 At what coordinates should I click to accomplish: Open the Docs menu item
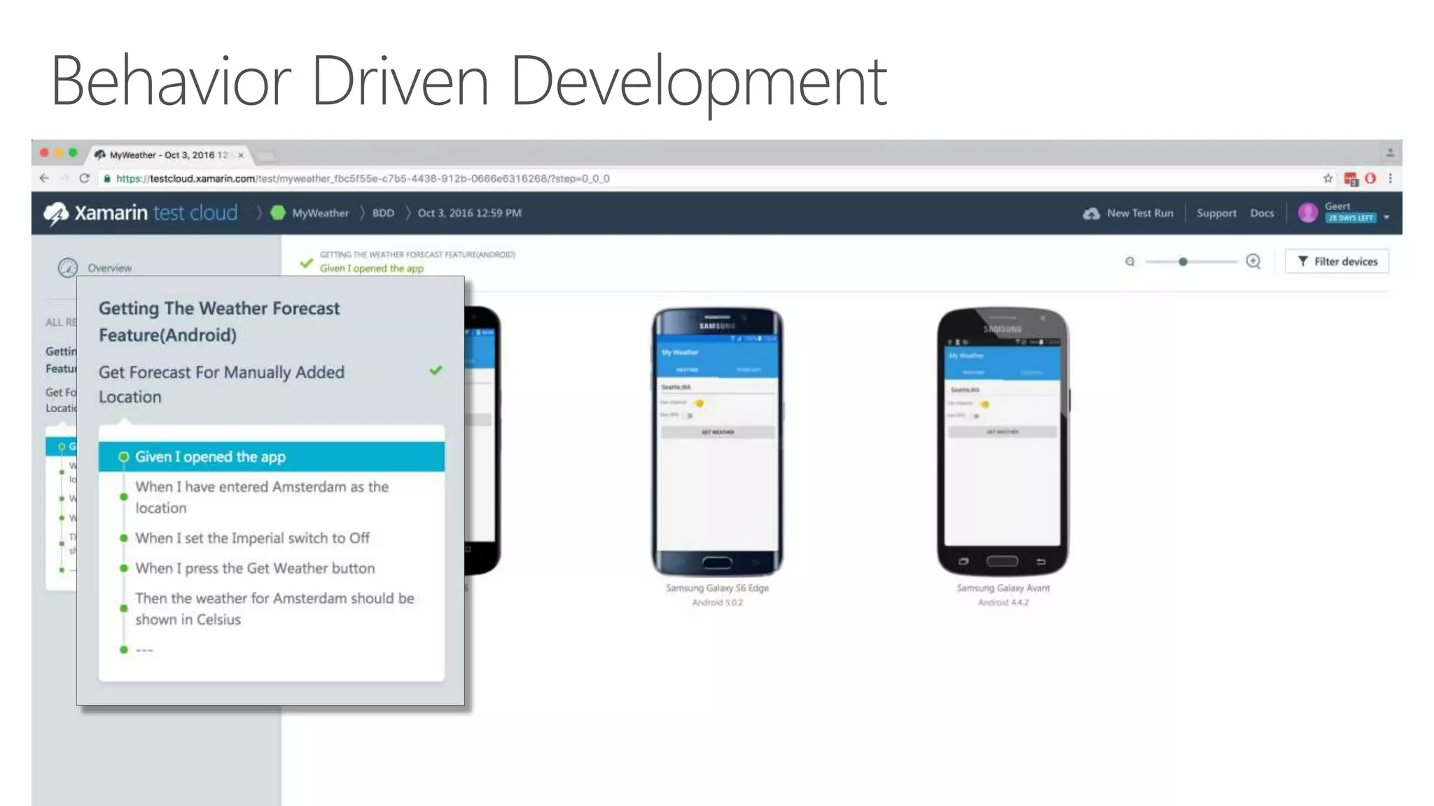coord(1262,213)
